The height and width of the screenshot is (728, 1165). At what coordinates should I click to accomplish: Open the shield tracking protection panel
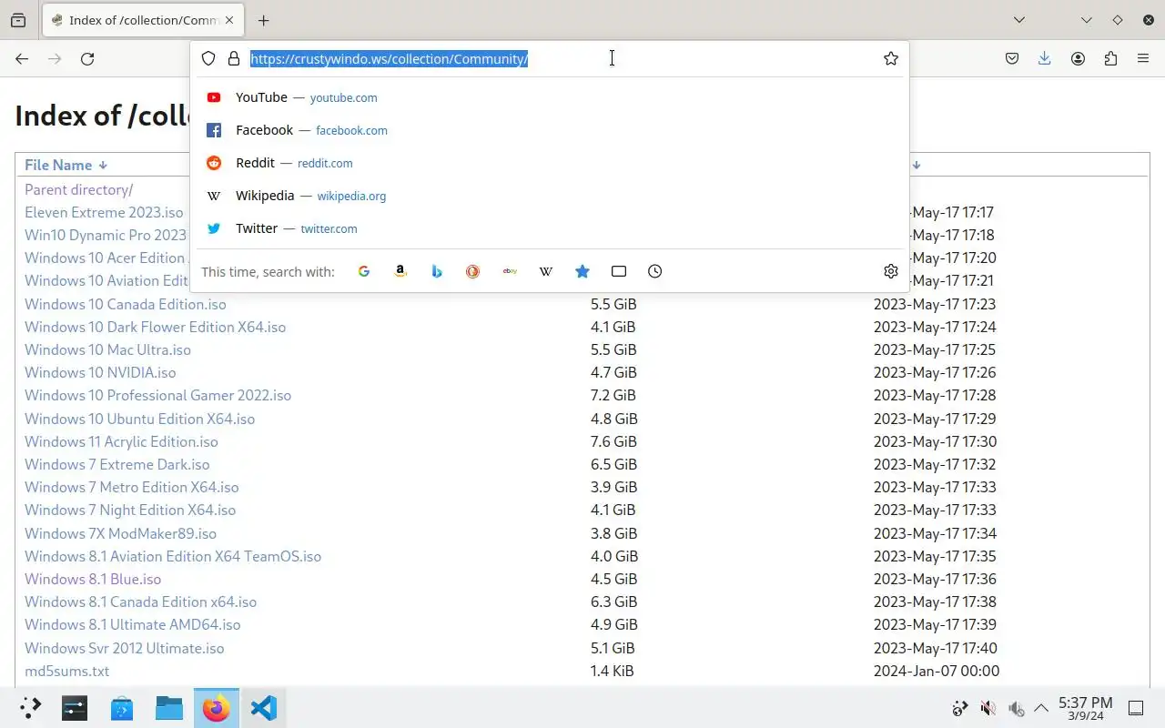pyautogui.click(x=208, y=58)
